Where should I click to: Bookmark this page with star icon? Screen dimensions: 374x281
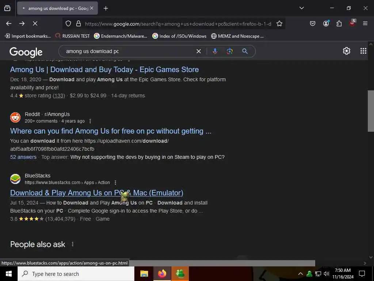coord(279,24)
